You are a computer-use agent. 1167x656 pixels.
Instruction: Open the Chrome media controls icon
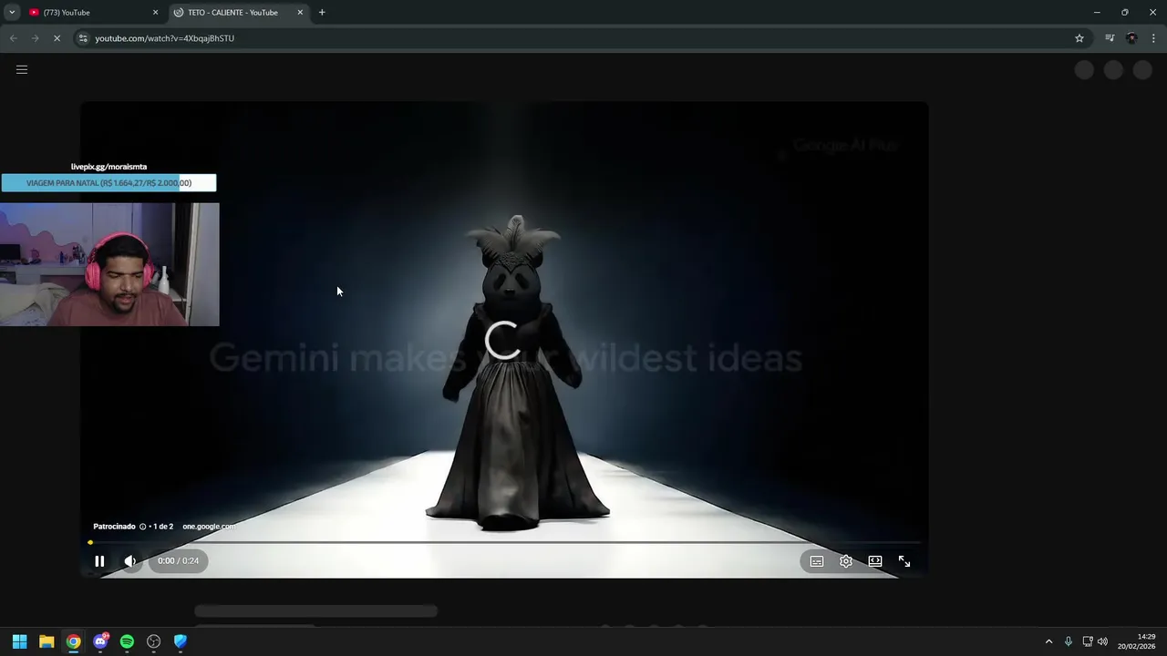[1110, 38]
